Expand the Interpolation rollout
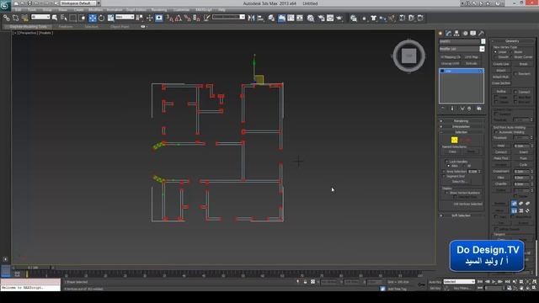Image resolution: width=539 pixels, height=303 pixels. pyautogui.click(x=462, y=126)
